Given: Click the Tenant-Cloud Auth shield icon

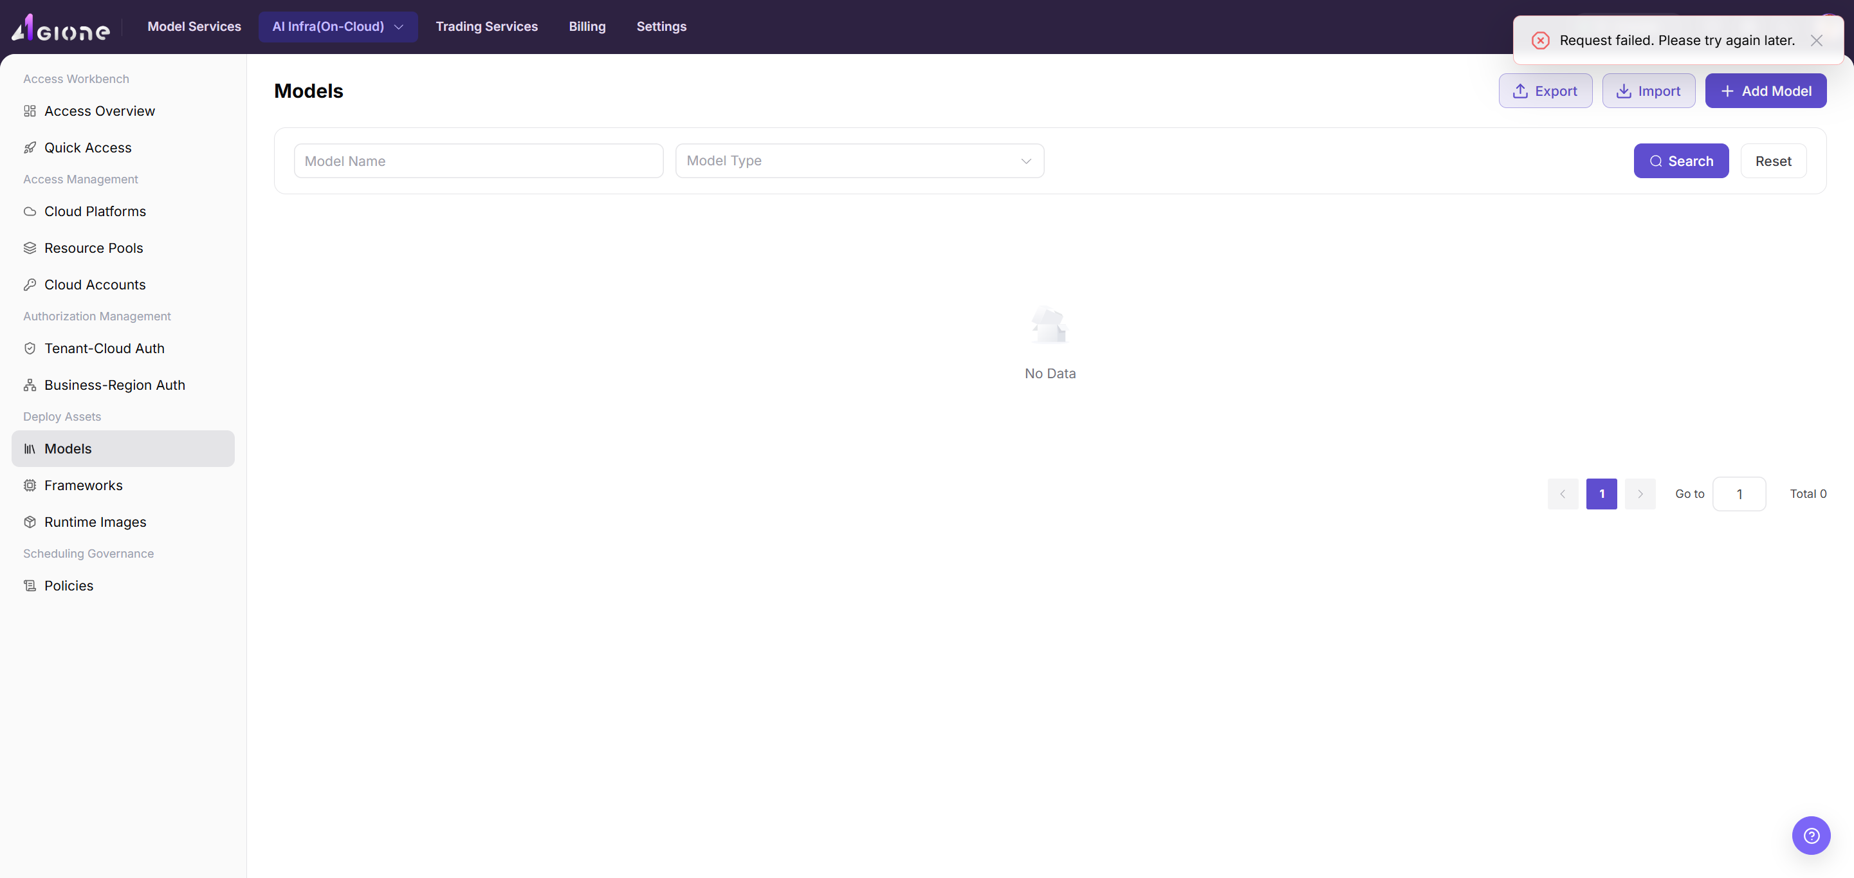Looking at the screenshot, I should [30, 349].
